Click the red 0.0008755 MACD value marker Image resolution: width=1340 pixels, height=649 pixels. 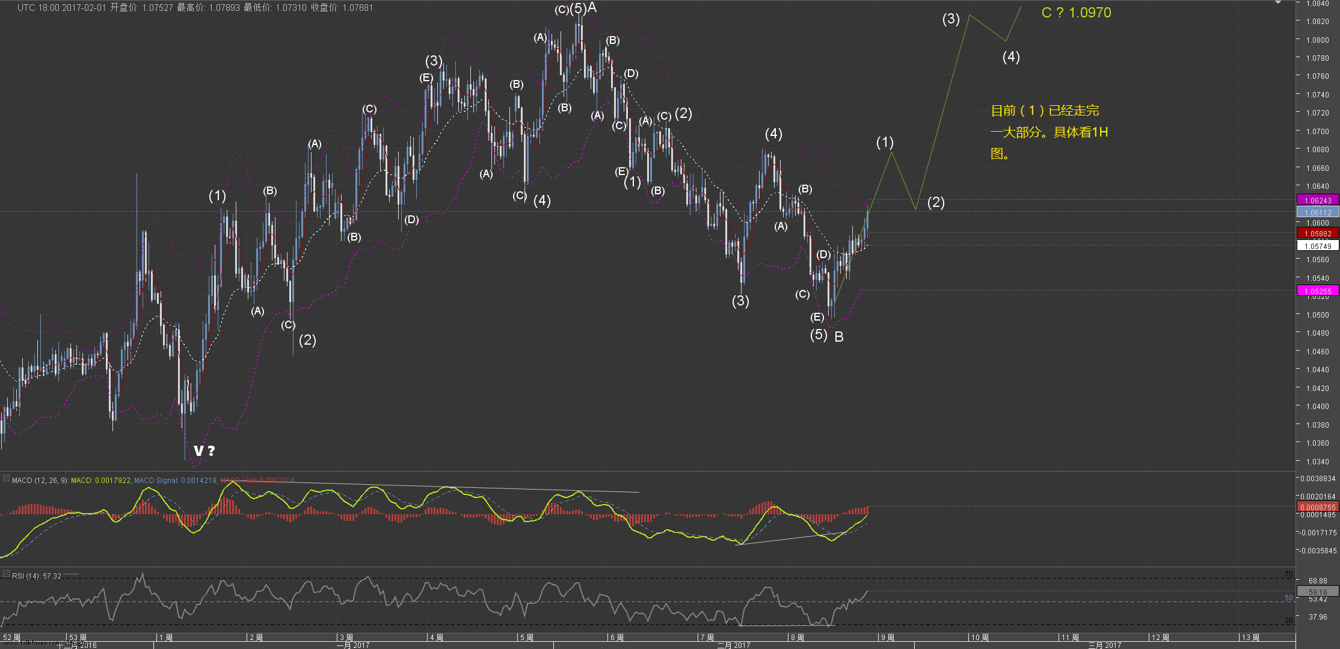(x=1317, y=507)
